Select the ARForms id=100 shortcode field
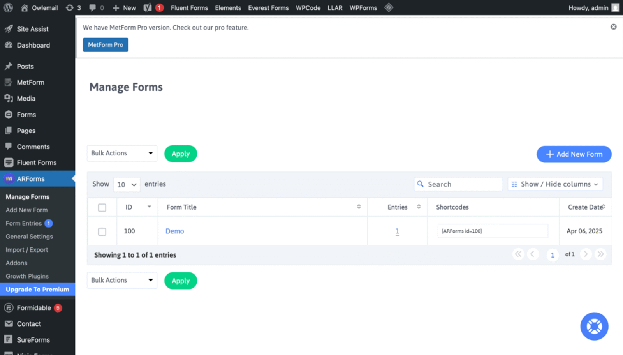Screen dimensions: 623x355 point(493,231)
